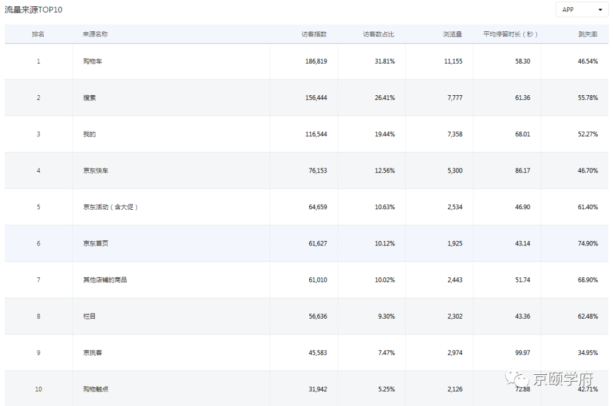Screen dimensions: 613x406
Task: Click the 31.81% visitor share cell
Action: (x=385, y=61)
